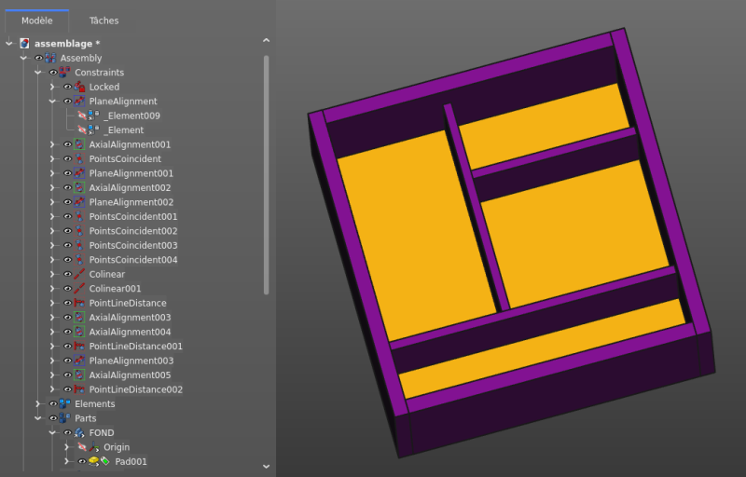Select the AxialAlignment004 label
Image resolution: width=746 pixels, height=477 pixels.
point(130,332)
